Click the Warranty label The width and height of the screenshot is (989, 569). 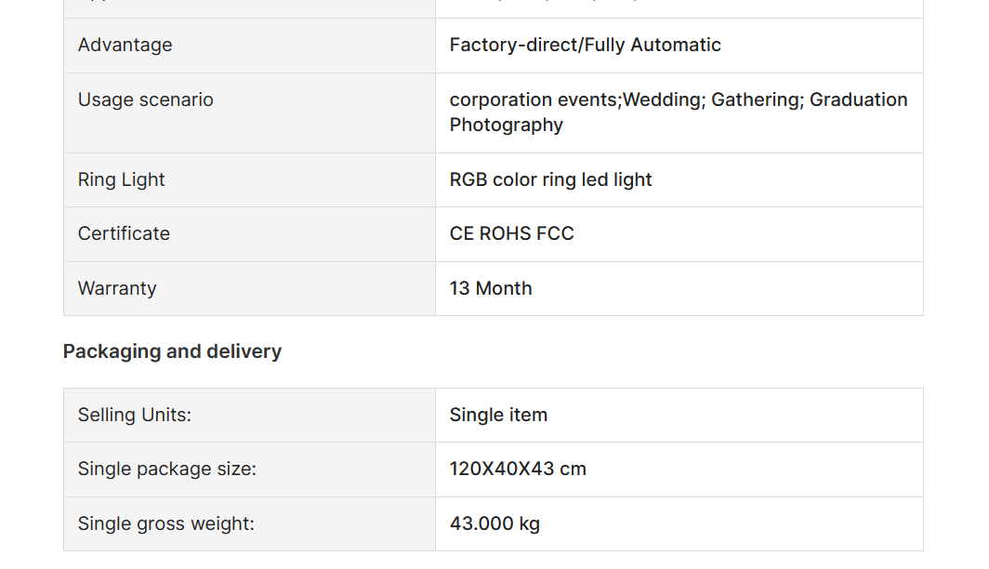[117, 288]
